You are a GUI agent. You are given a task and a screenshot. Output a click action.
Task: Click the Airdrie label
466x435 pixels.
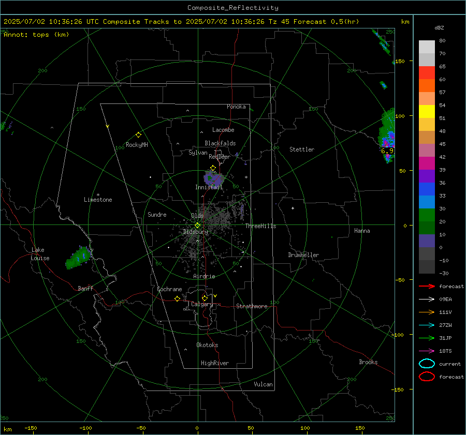pyautogui.click(x=204, y=276)
